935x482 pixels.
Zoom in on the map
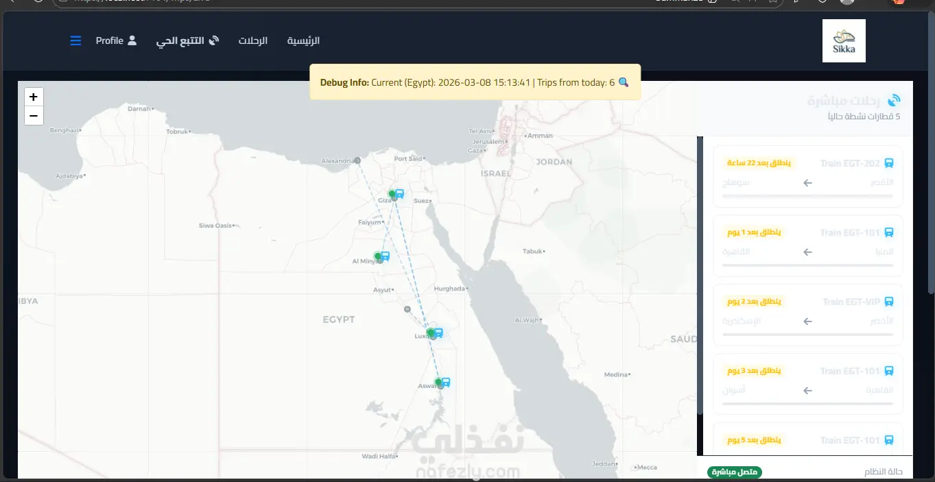[x=34, y=97]
